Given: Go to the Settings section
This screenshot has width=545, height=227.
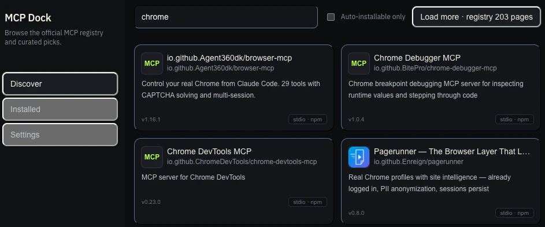Looking at the screenshot, I should [x=60, y=135].
